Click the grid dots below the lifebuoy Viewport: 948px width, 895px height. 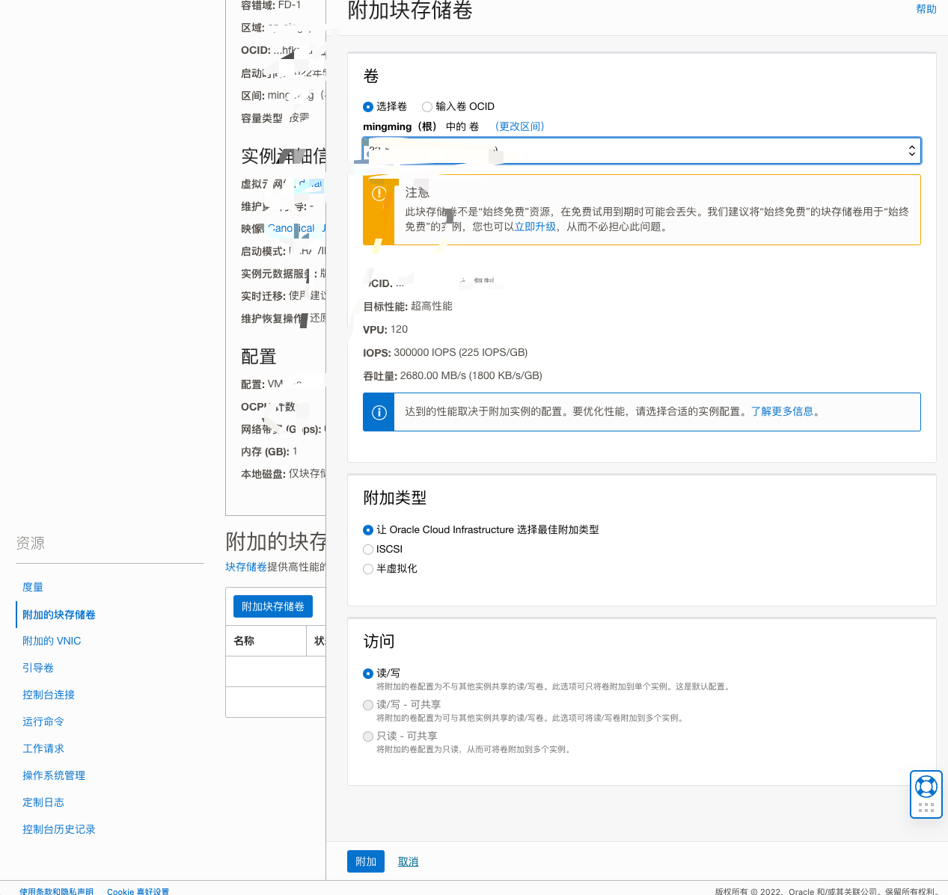(x=926, y=808)
